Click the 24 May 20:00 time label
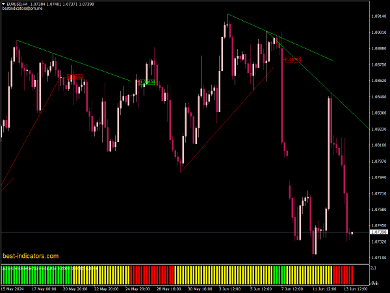The height and width of the screenshot is (293, 390). coord(138,289)
